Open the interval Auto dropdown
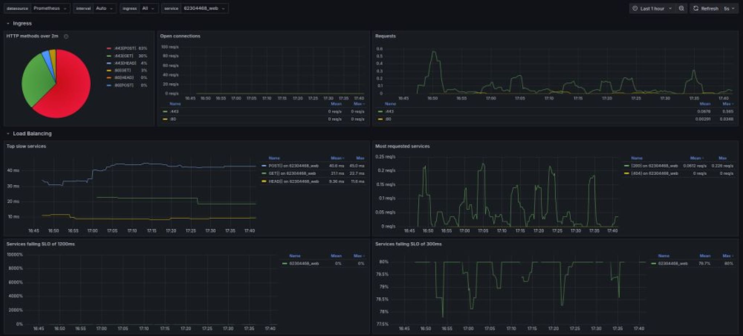 [104, 8]
